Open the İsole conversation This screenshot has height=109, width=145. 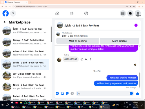pos(25,31)
